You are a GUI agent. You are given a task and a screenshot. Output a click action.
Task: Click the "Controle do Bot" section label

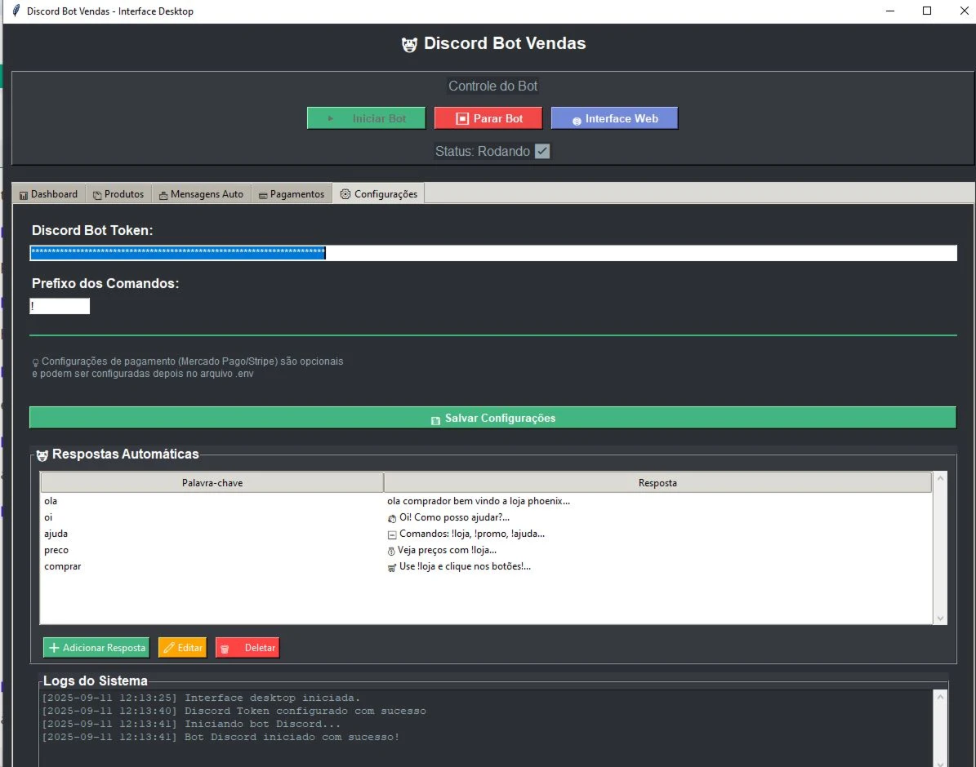point(493,86)
